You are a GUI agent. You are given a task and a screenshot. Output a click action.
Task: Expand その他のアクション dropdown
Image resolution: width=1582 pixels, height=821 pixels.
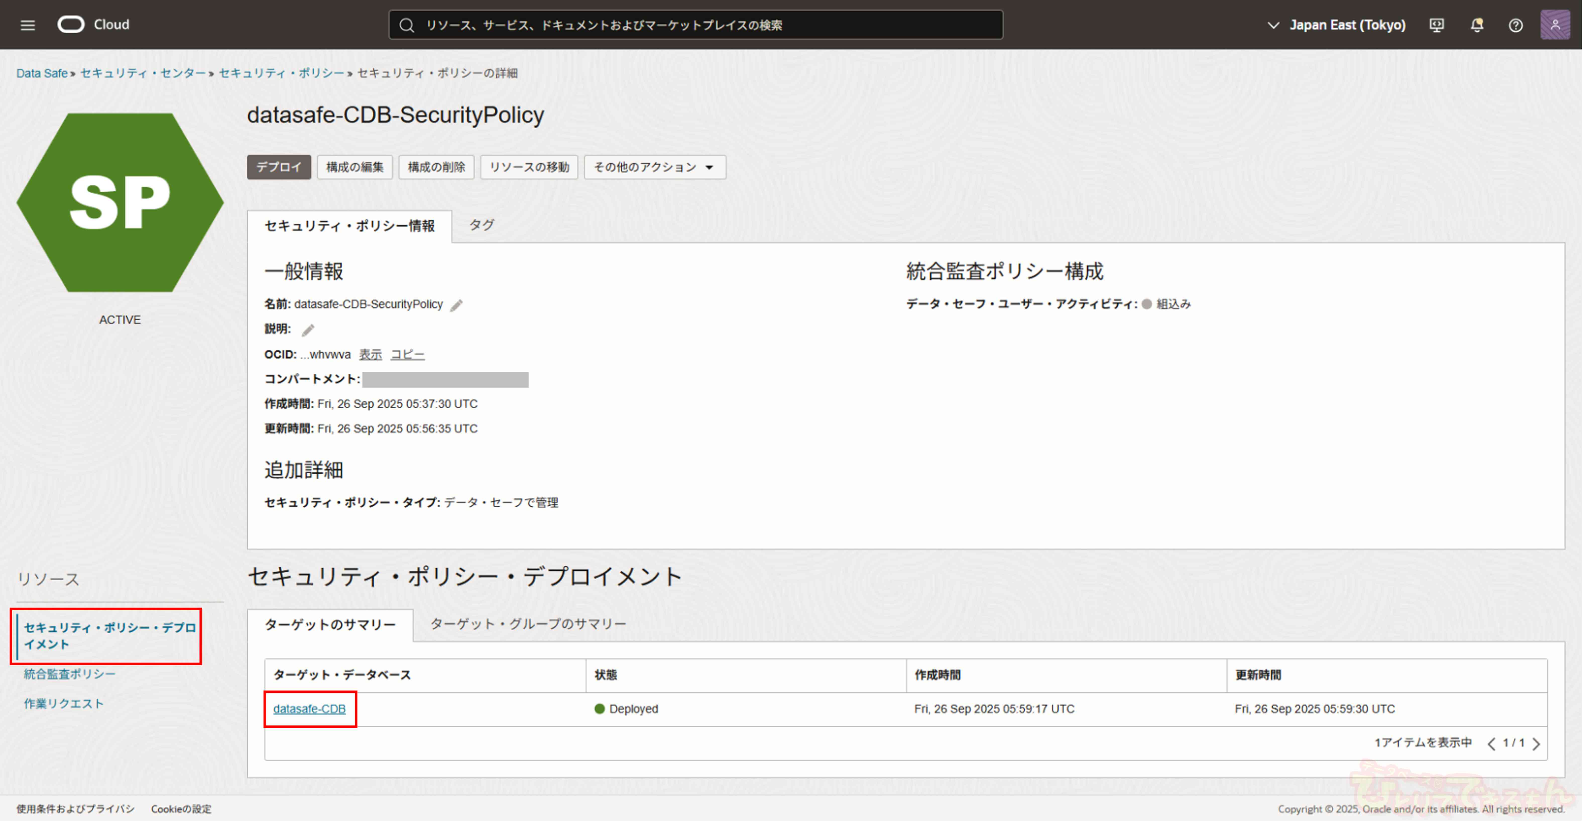click(x=654, y=167)
